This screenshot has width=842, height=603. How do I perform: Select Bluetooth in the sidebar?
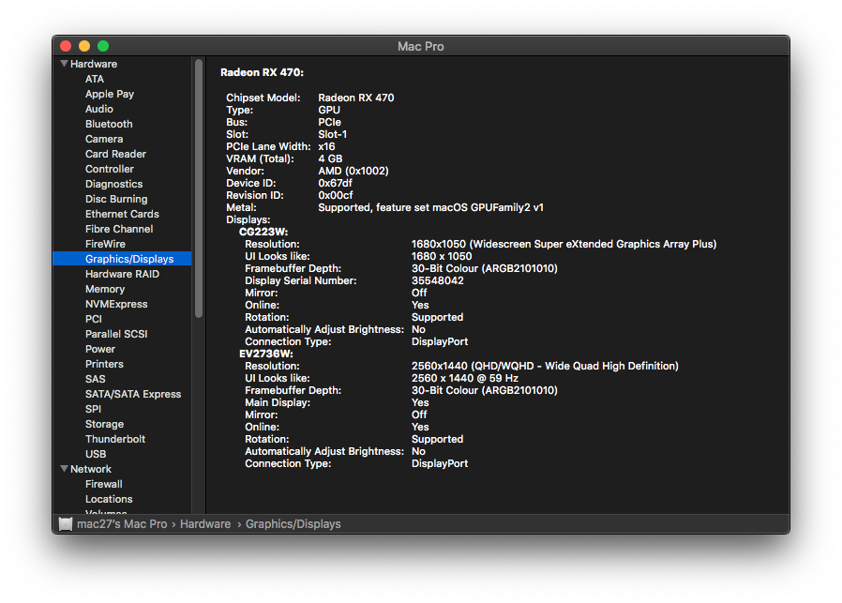coord(109,124)
